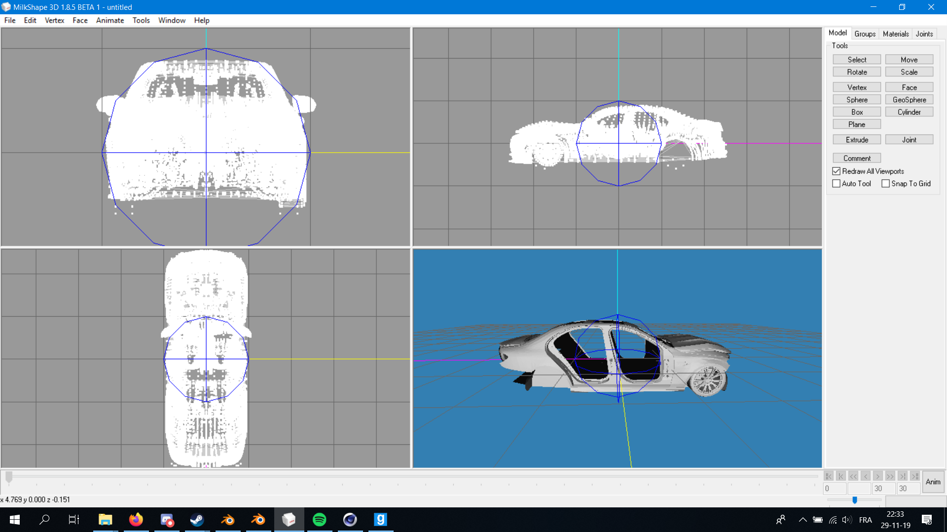Open the Window menu

pos(172,20)
